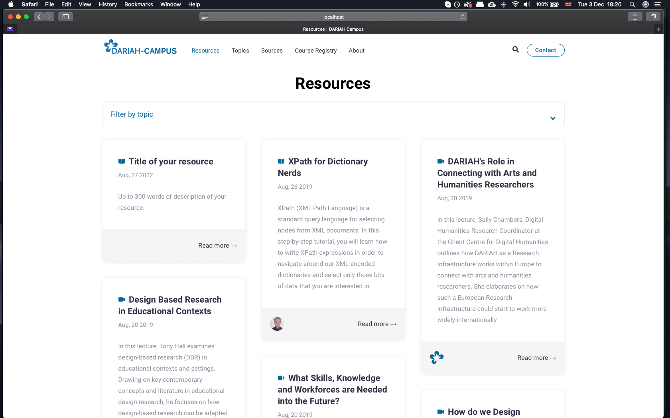Click the reload icon in the address bar
The width and height of the screenshot is (670, 418).
[x=462, y=17]
